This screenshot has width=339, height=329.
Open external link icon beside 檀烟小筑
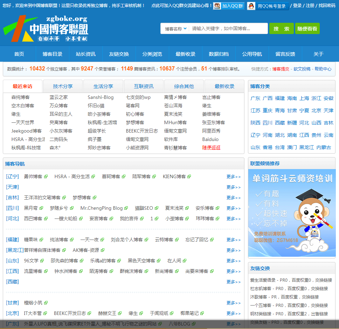click(46, 303)
